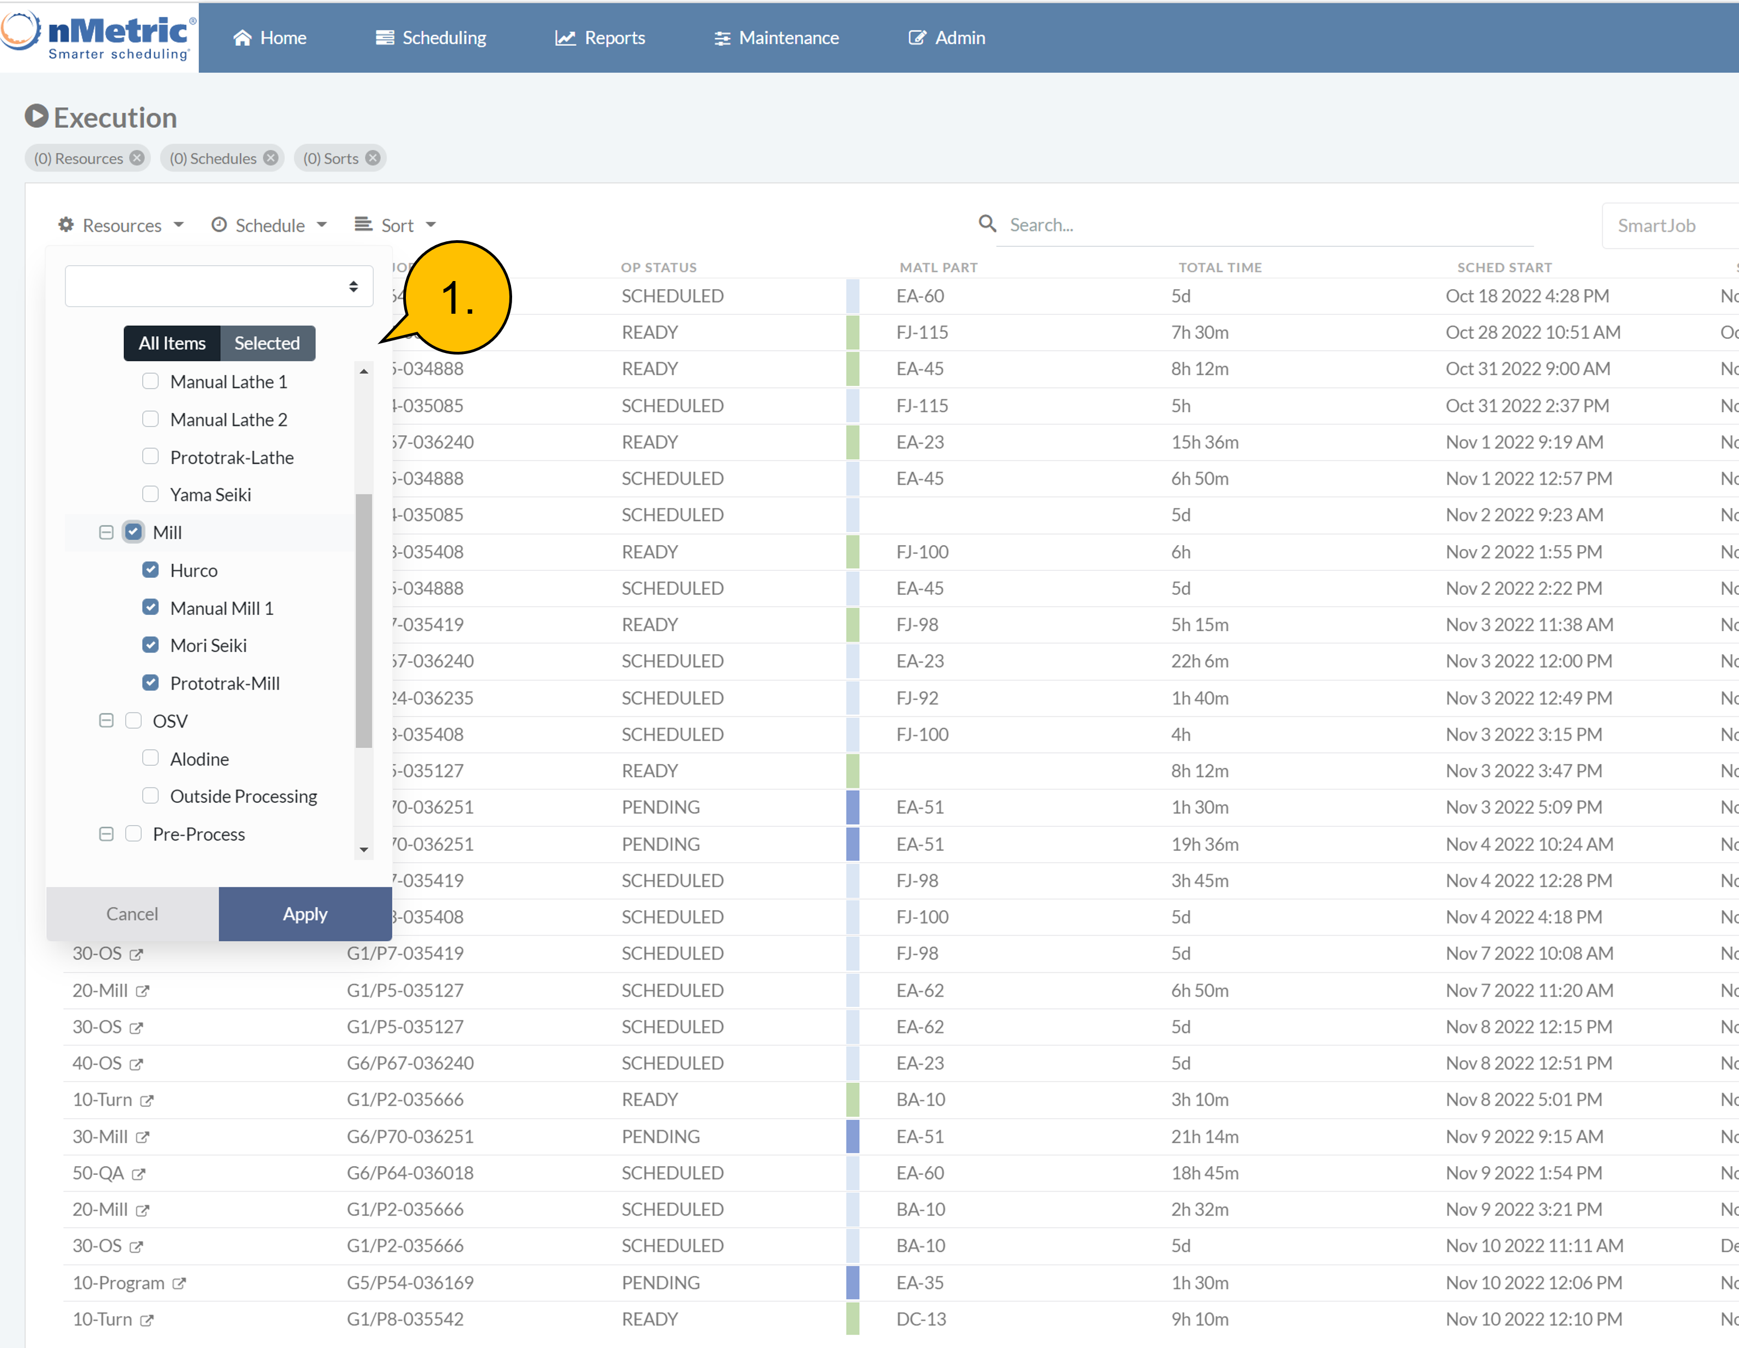
Task: Click the resource list scrollbar thumb
Action: 364,621
